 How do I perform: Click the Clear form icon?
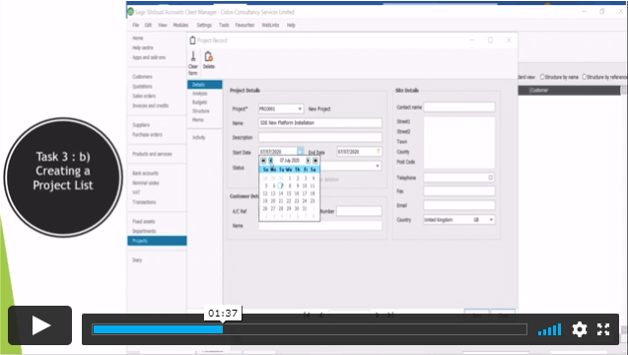[x=193, y=63]
